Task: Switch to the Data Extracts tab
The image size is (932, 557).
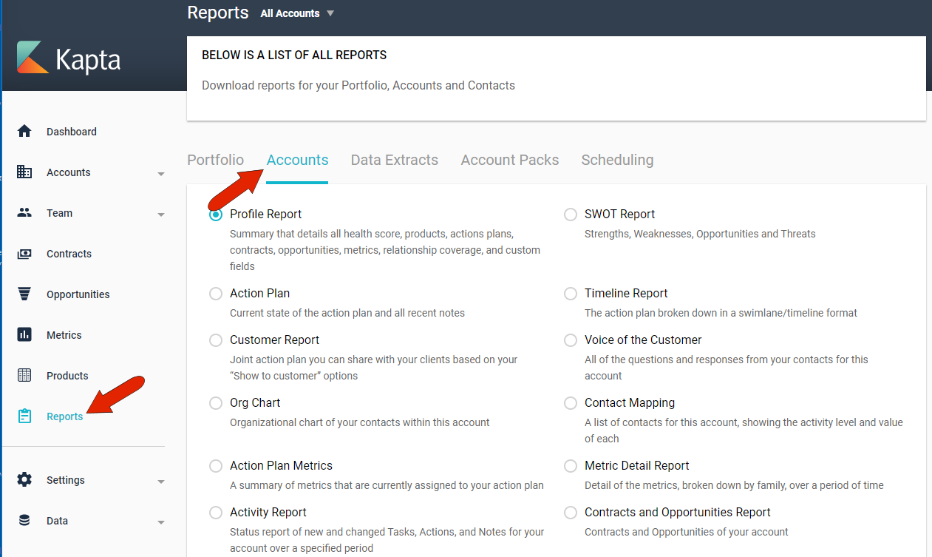Action: [x=394, y=159]
